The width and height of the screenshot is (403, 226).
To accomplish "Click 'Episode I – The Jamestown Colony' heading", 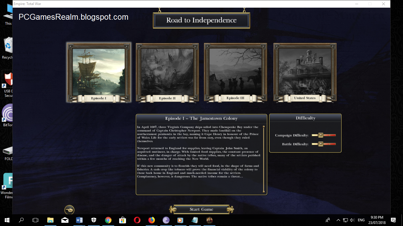I will (x=201, y=118).
